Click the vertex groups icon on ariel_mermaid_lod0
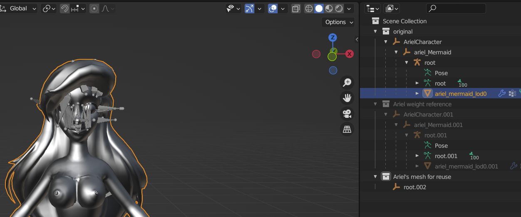This screenshot has width=521, height=217. click(513, 93)
